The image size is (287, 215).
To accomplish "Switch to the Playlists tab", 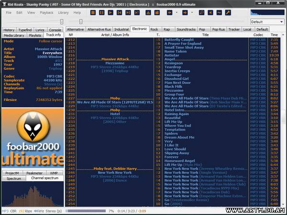I will tap(35, 35).
